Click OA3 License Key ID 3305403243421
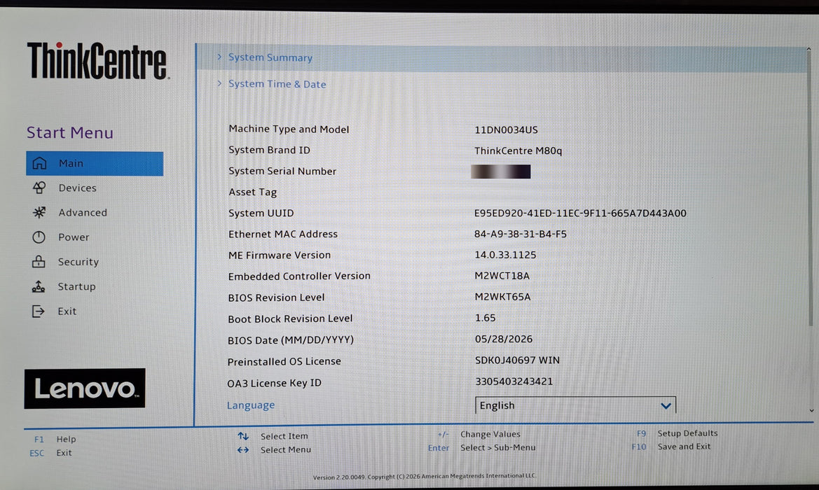819x490 pixels. point(514,381)
